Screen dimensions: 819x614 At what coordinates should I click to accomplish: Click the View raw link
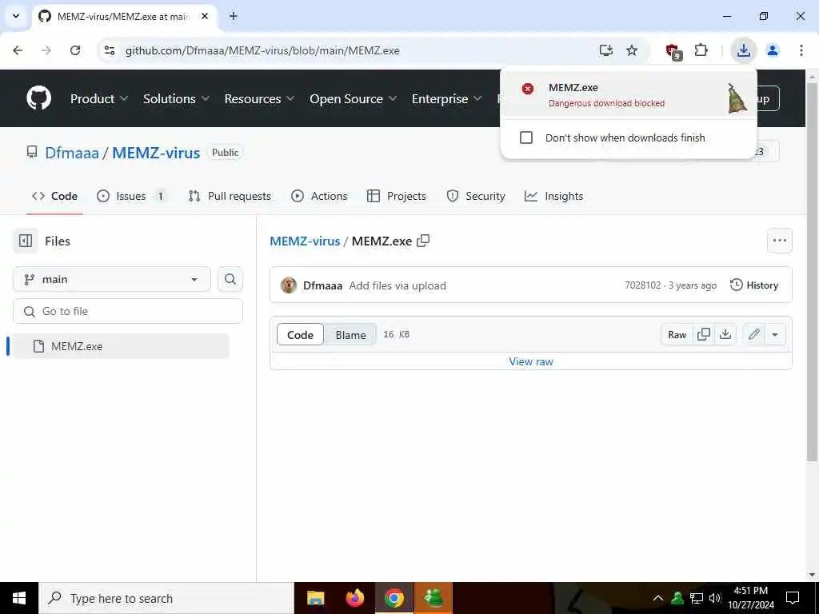531,361
